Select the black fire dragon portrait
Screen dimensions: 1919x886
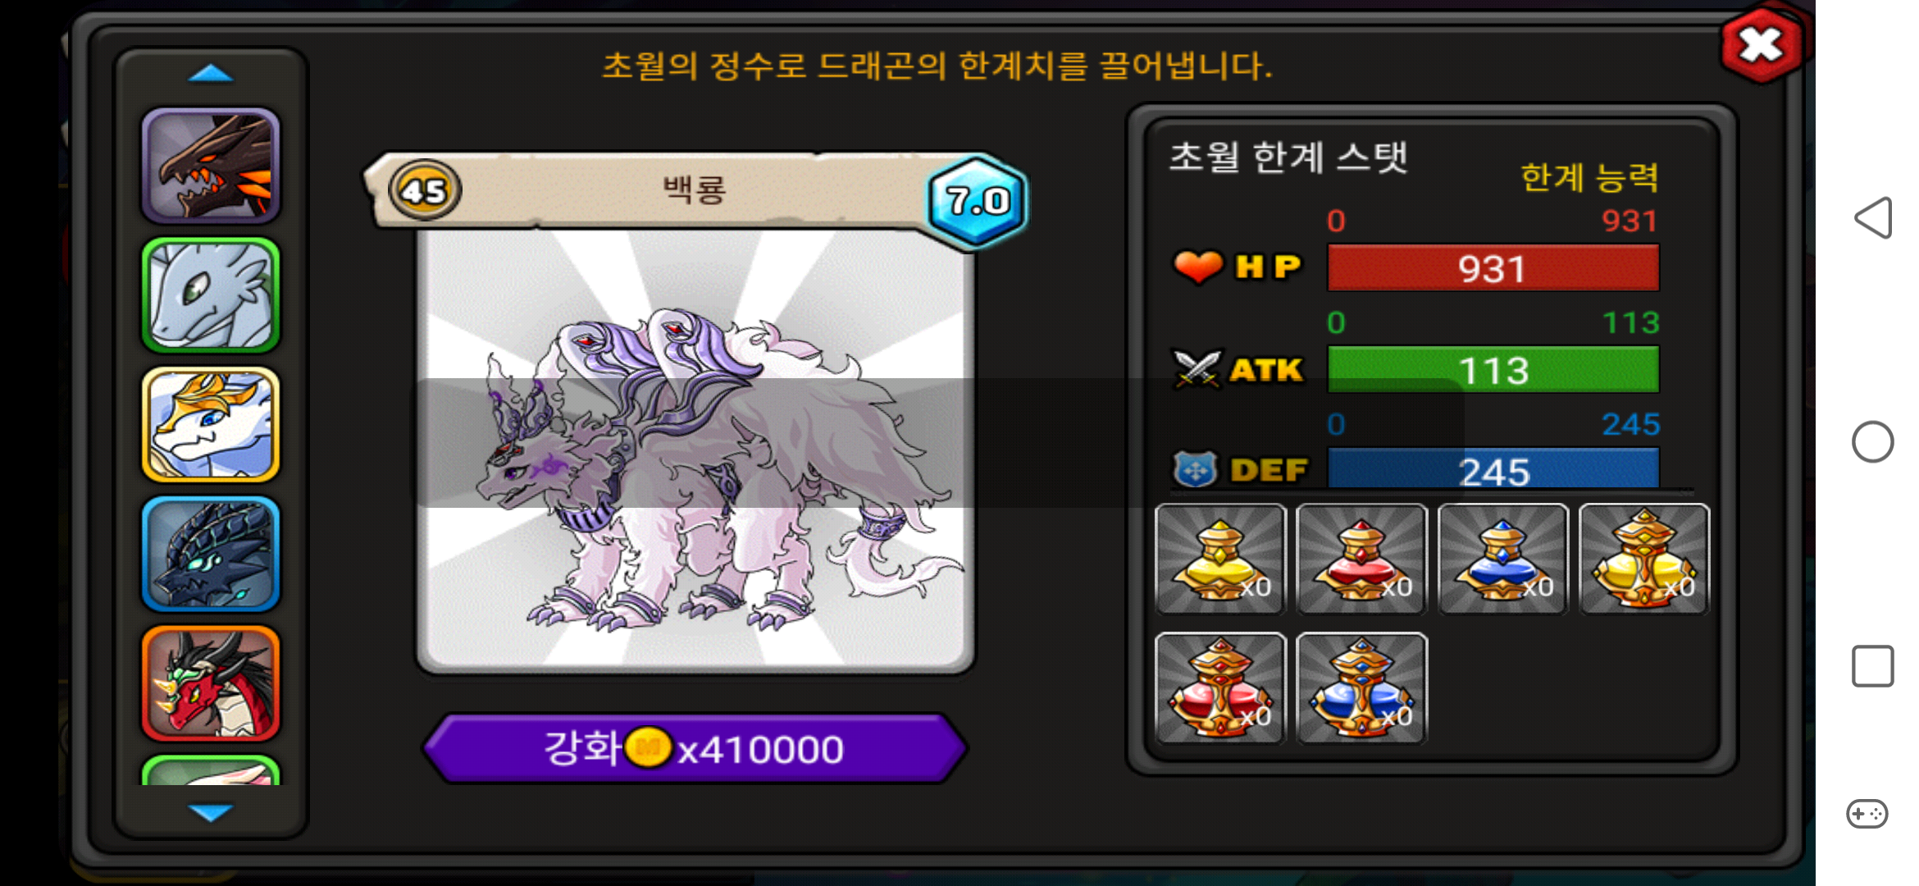click(211, 167)
